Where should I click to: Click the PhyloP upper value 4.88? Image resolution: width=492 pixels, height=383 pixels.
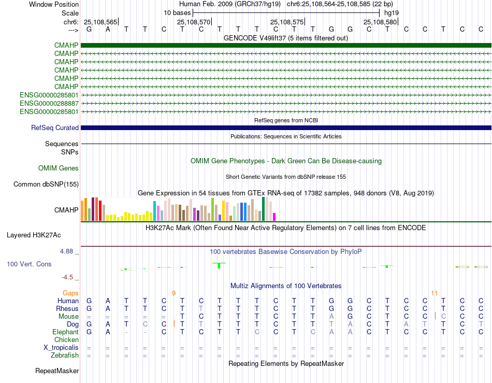click(x=66, y=251)
